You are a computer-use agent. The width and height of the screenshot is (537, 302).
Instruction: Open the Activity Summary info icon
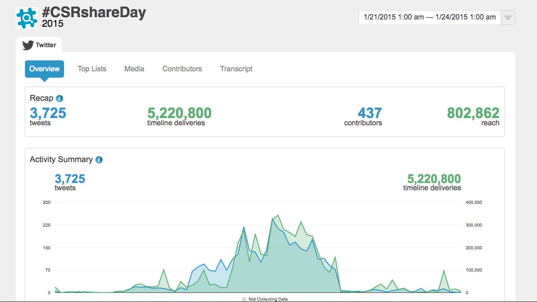(x=99, y=160)
